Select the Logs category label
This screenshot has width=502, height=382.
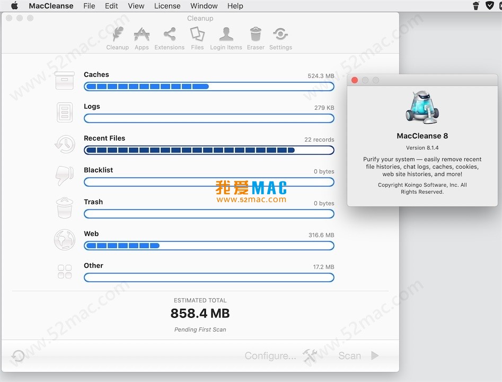tap(92, 107)
